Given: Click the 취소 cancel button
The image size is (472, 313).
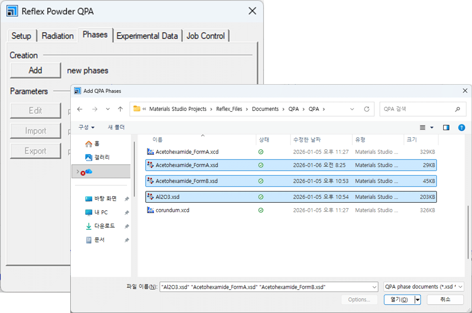Looking at the screenshot, I should point(445,300).
